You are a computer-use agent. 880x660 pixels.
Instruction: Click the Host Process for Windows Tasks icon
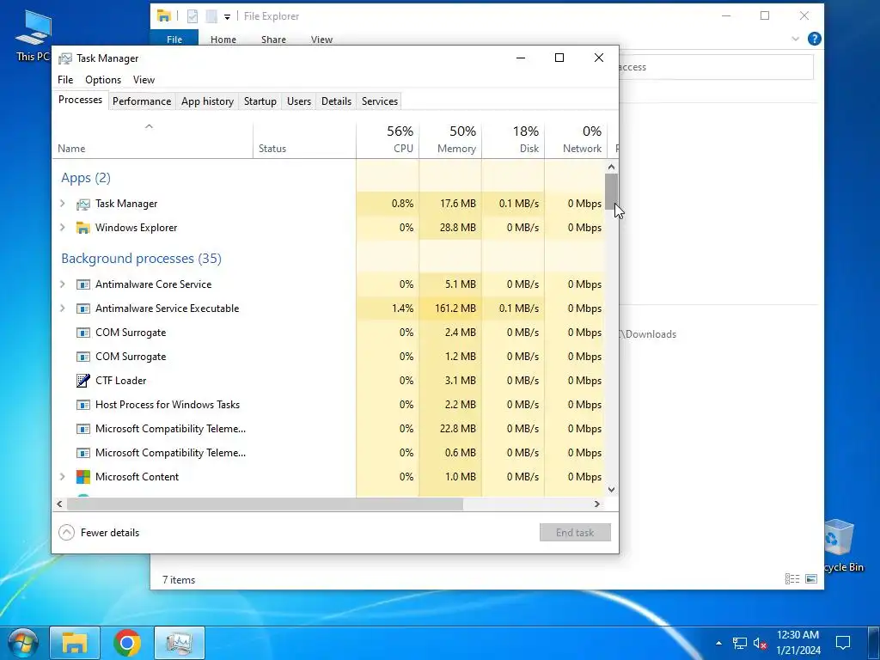83,405
